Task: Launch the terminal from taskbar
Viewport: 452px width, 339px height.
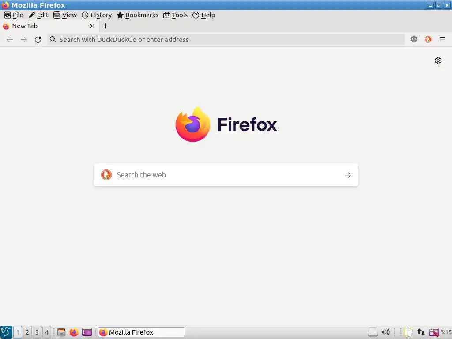Action: (x=87, y=332)
